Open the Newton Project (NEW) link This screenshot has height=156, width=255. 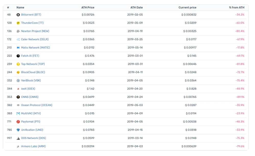35,31
